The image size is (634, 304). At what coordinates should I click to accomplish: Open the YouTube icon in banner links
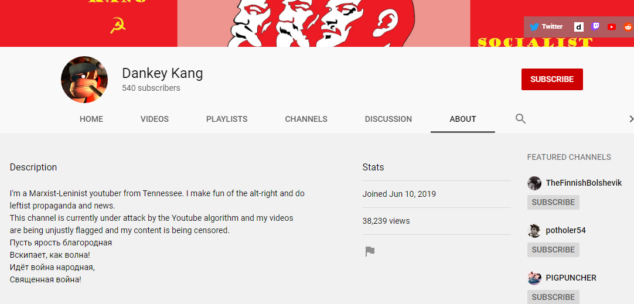tap(612, 27)
